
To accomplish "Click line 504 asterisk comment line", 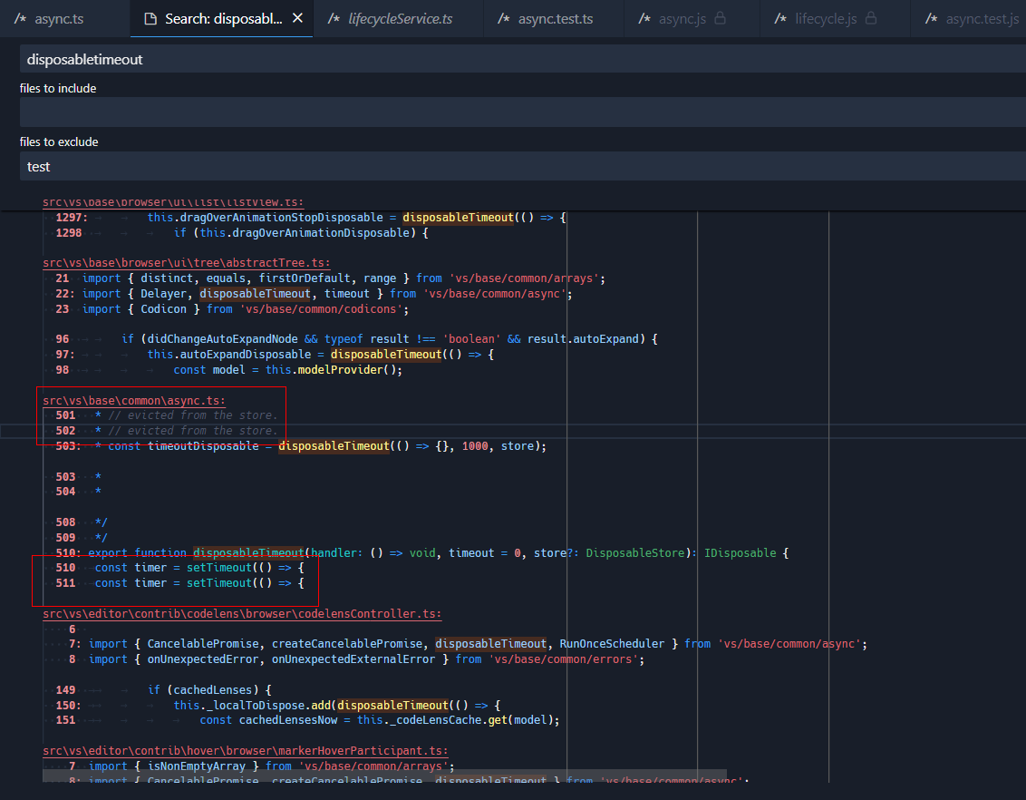I will [x=79, y=492].
